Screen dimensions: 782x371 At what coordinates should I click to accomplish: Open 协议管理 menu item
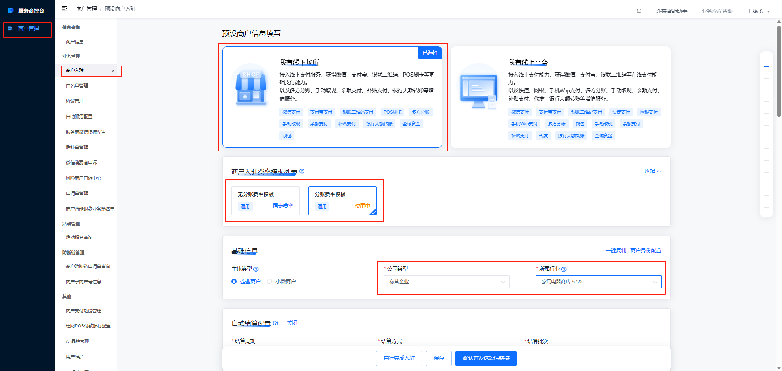coord(75,101)
